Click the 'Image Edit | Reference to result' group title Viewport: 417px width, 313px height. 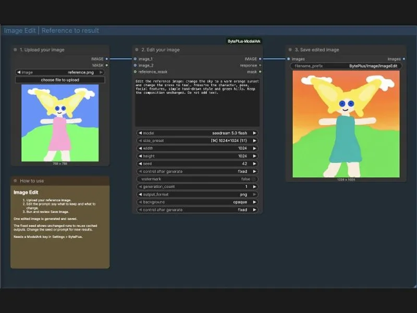pos(51,31)
